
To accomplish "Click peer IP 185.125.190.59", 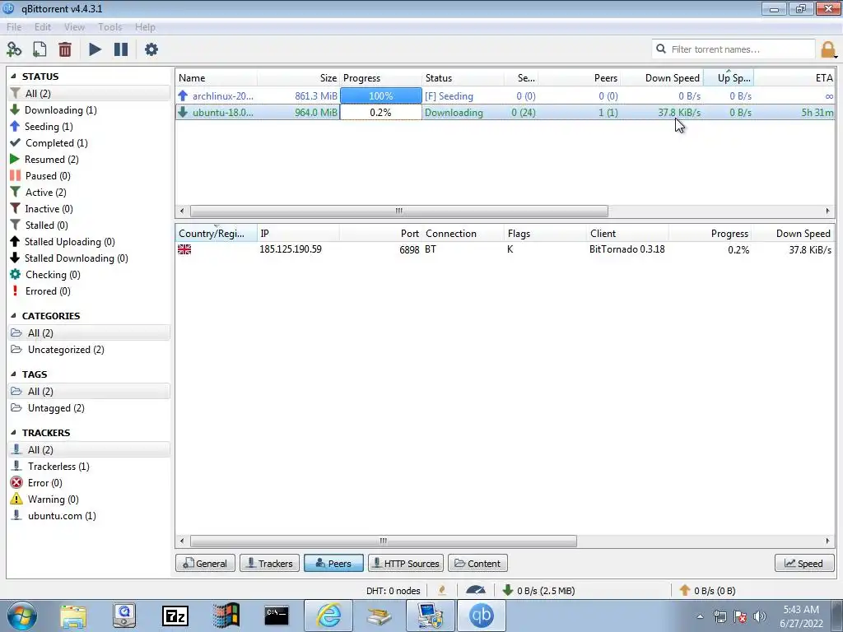I will (x=291, y=249).
